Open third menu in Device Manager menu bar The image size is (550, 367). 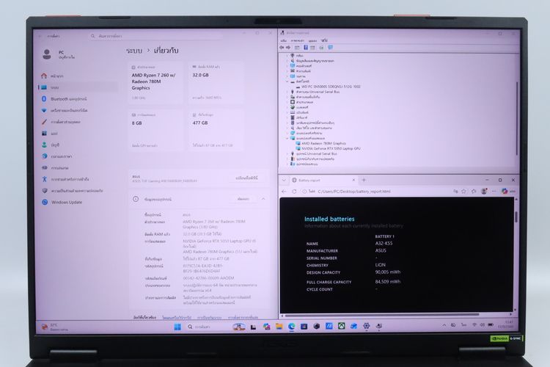[x=312, y=41]
